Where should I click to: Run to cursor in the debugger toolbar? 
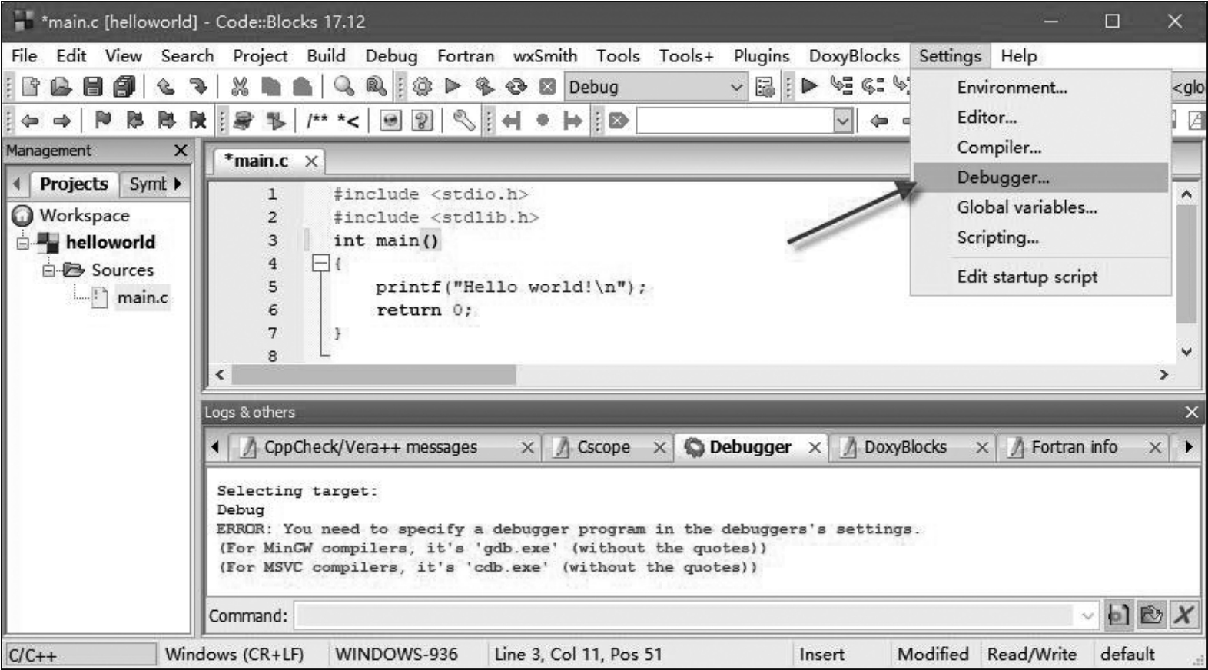[x=841, y=85]
